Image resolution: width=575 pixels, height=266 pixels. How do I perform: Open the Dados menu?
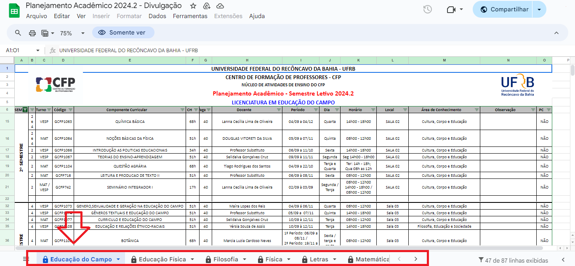point(157,16)
